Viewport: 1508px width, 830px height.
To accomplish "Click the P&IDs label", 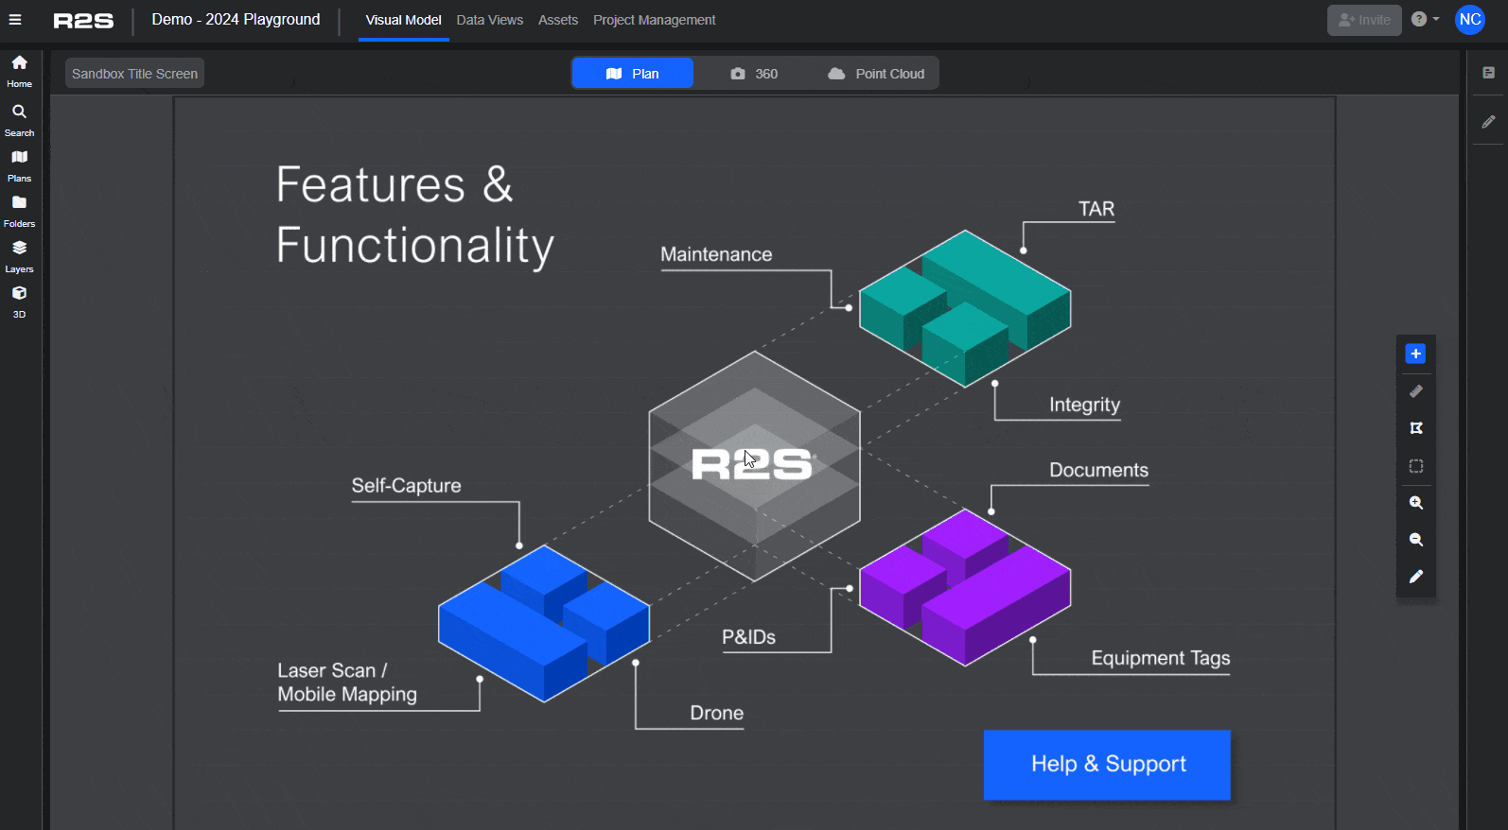I will (x=748, y=637).
